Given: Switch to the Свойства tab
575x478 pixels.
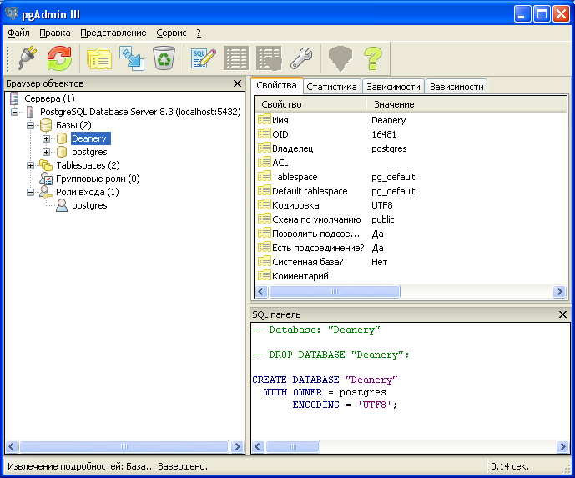Looking at the screenshot, I should (x=276, y=85).
